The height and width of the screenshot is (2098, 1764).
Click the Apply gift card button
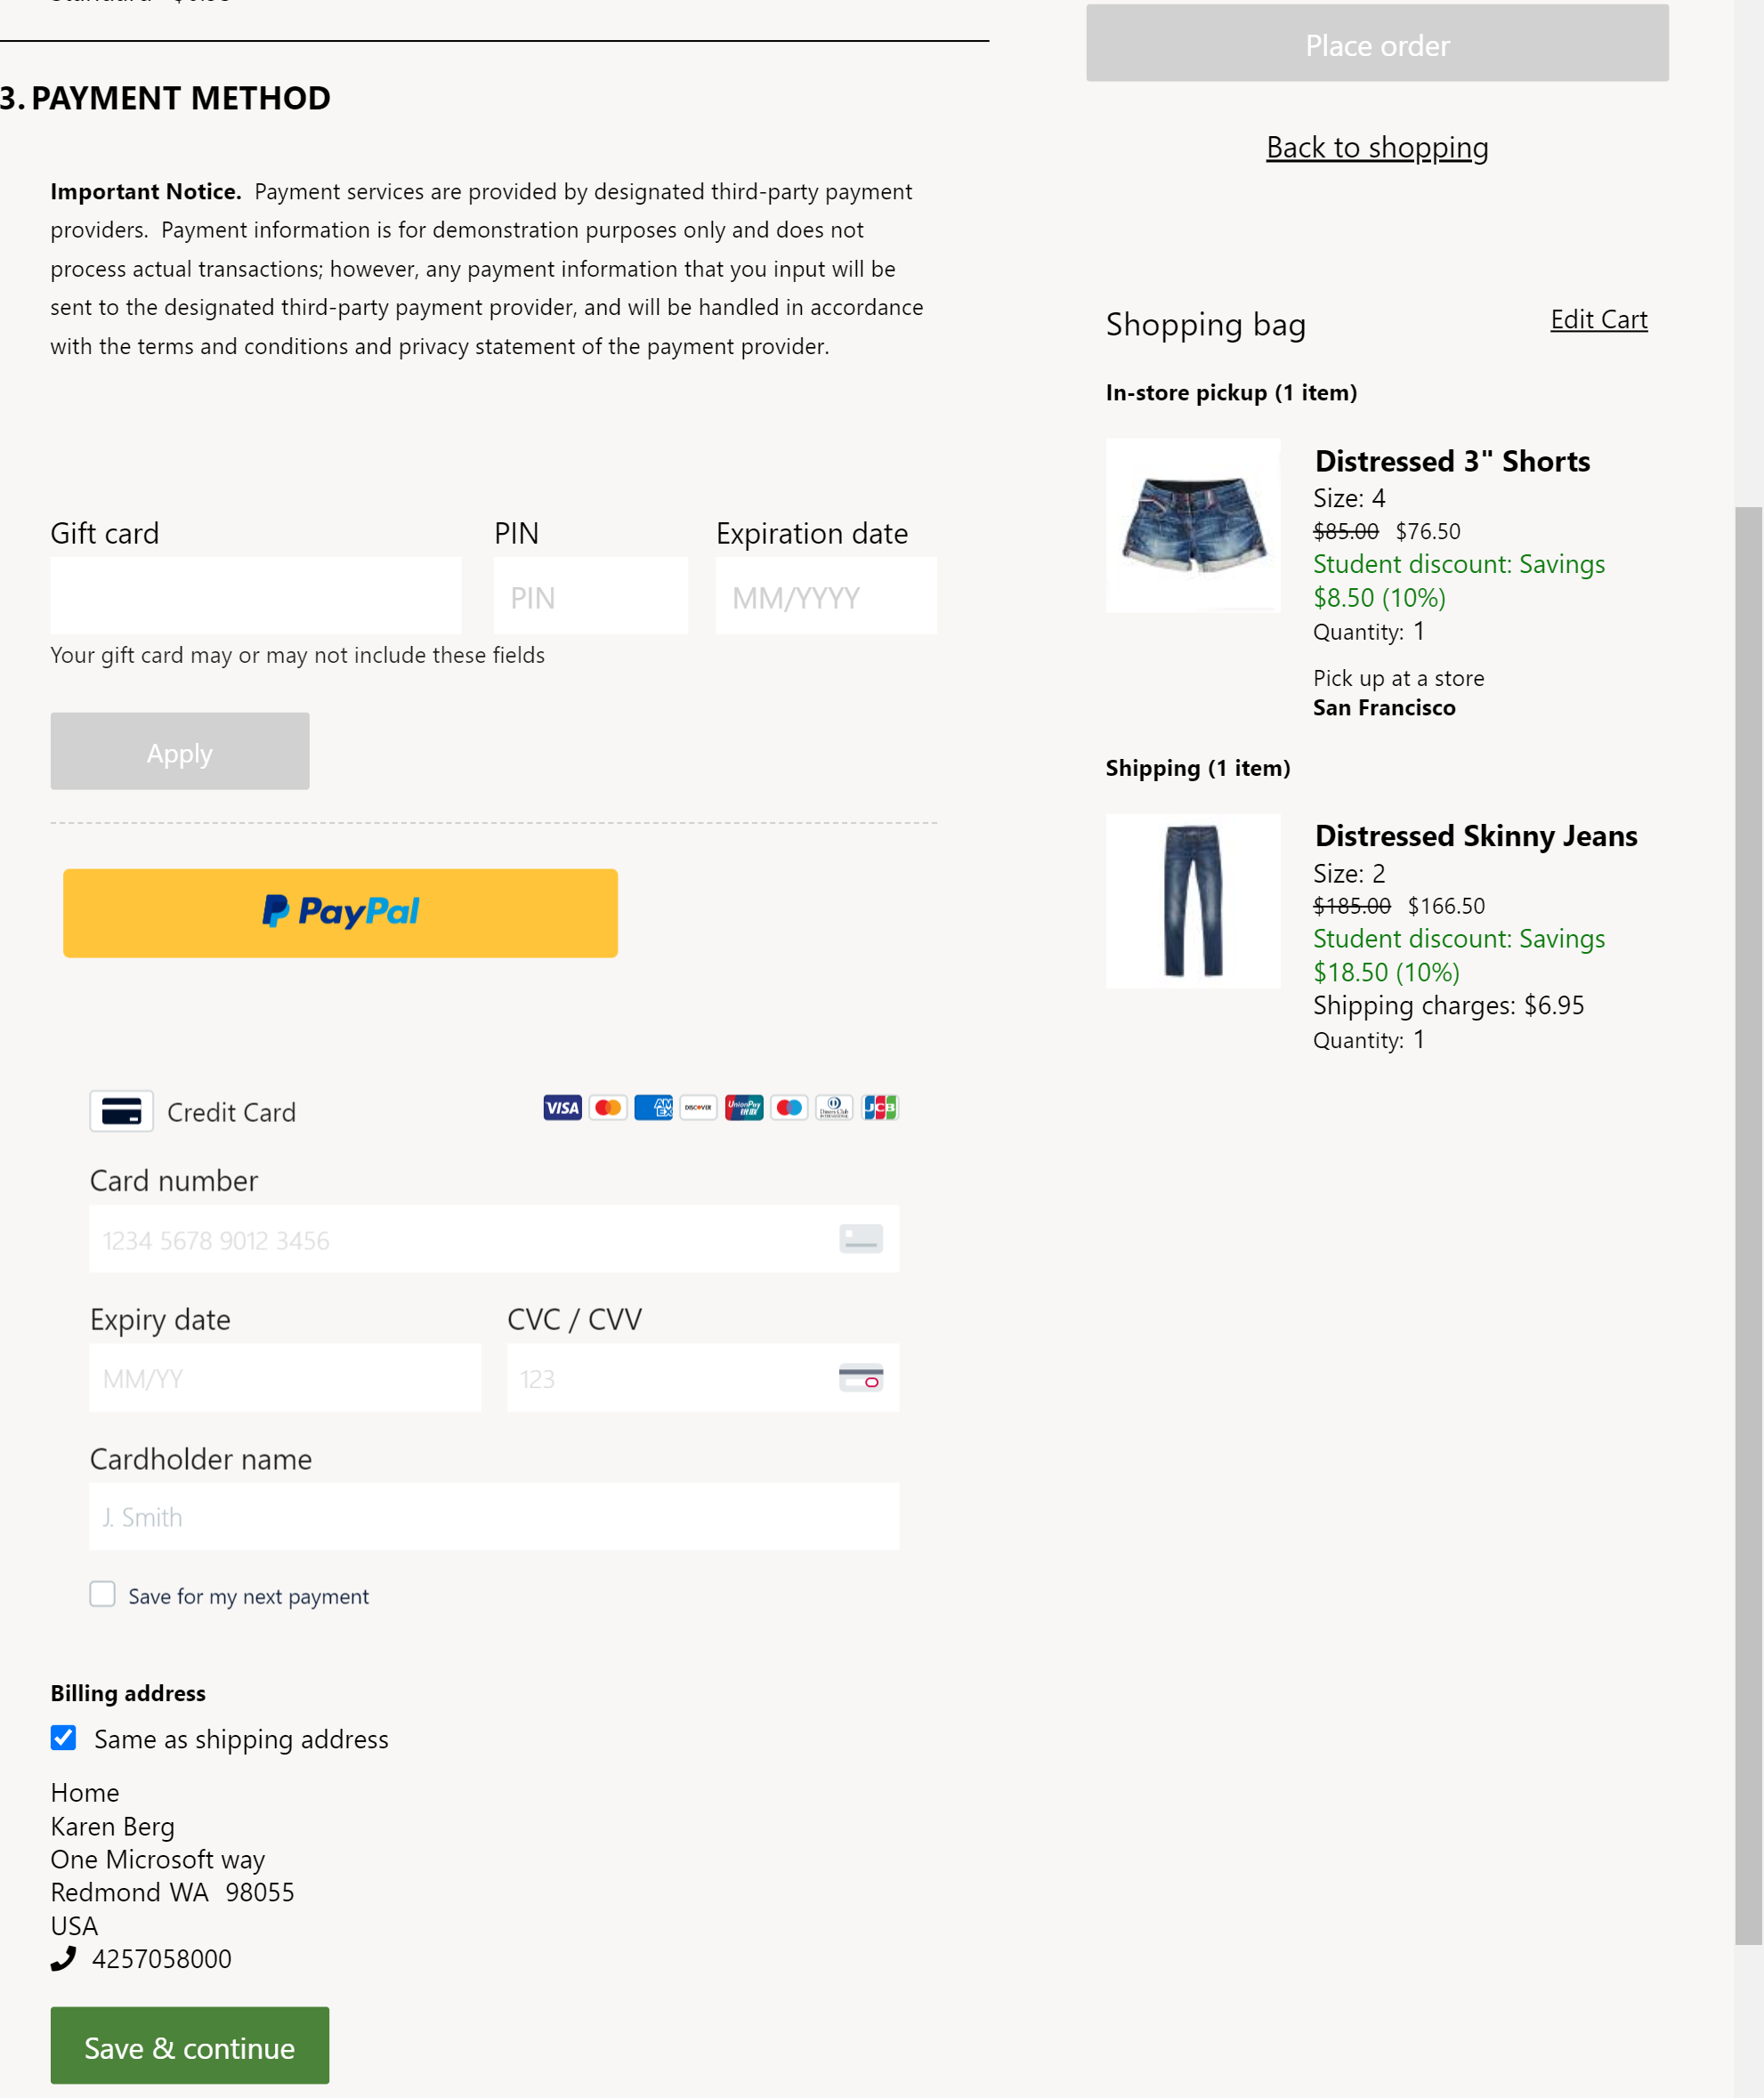pos(179,751)
